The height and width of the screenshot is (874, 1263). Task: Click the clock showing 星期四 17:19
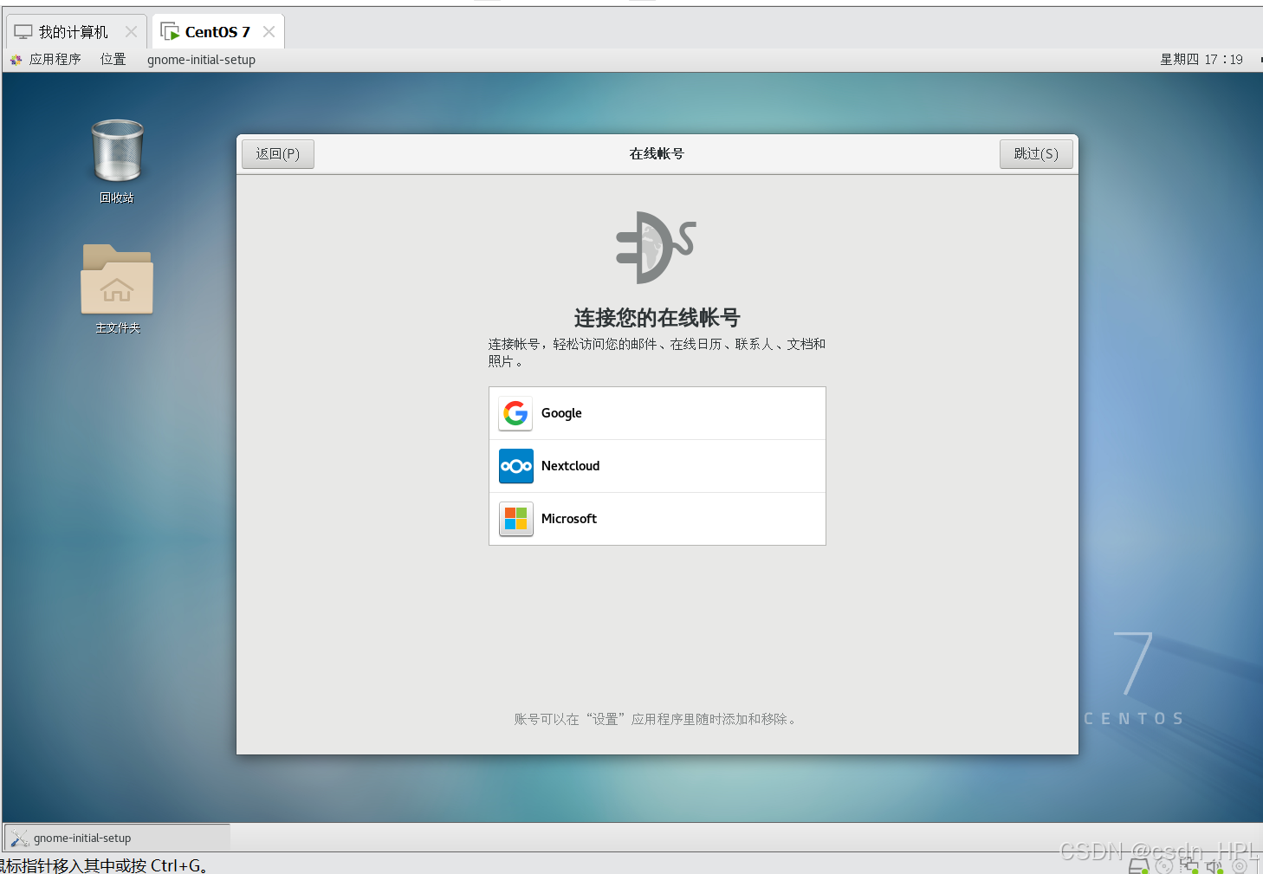[1201, 59]
